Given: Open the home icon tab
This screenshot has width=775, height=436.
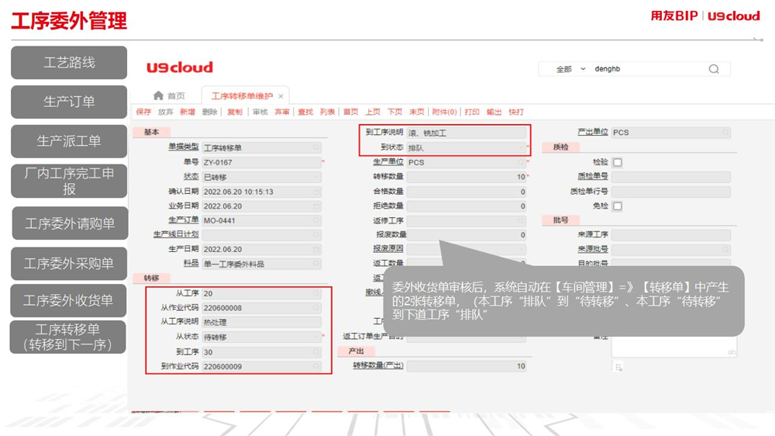Looking at the screenshot, I should tap(158, 95).
